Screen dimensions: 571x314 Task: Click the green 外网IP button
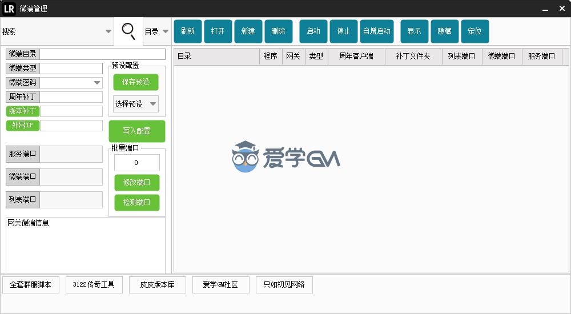tap(23, 125)
